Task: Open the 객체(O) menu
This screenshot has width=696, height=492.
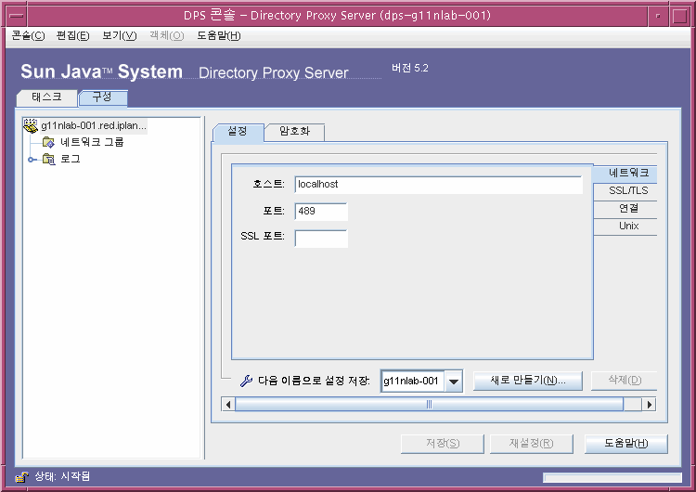Action: (166, 35)
